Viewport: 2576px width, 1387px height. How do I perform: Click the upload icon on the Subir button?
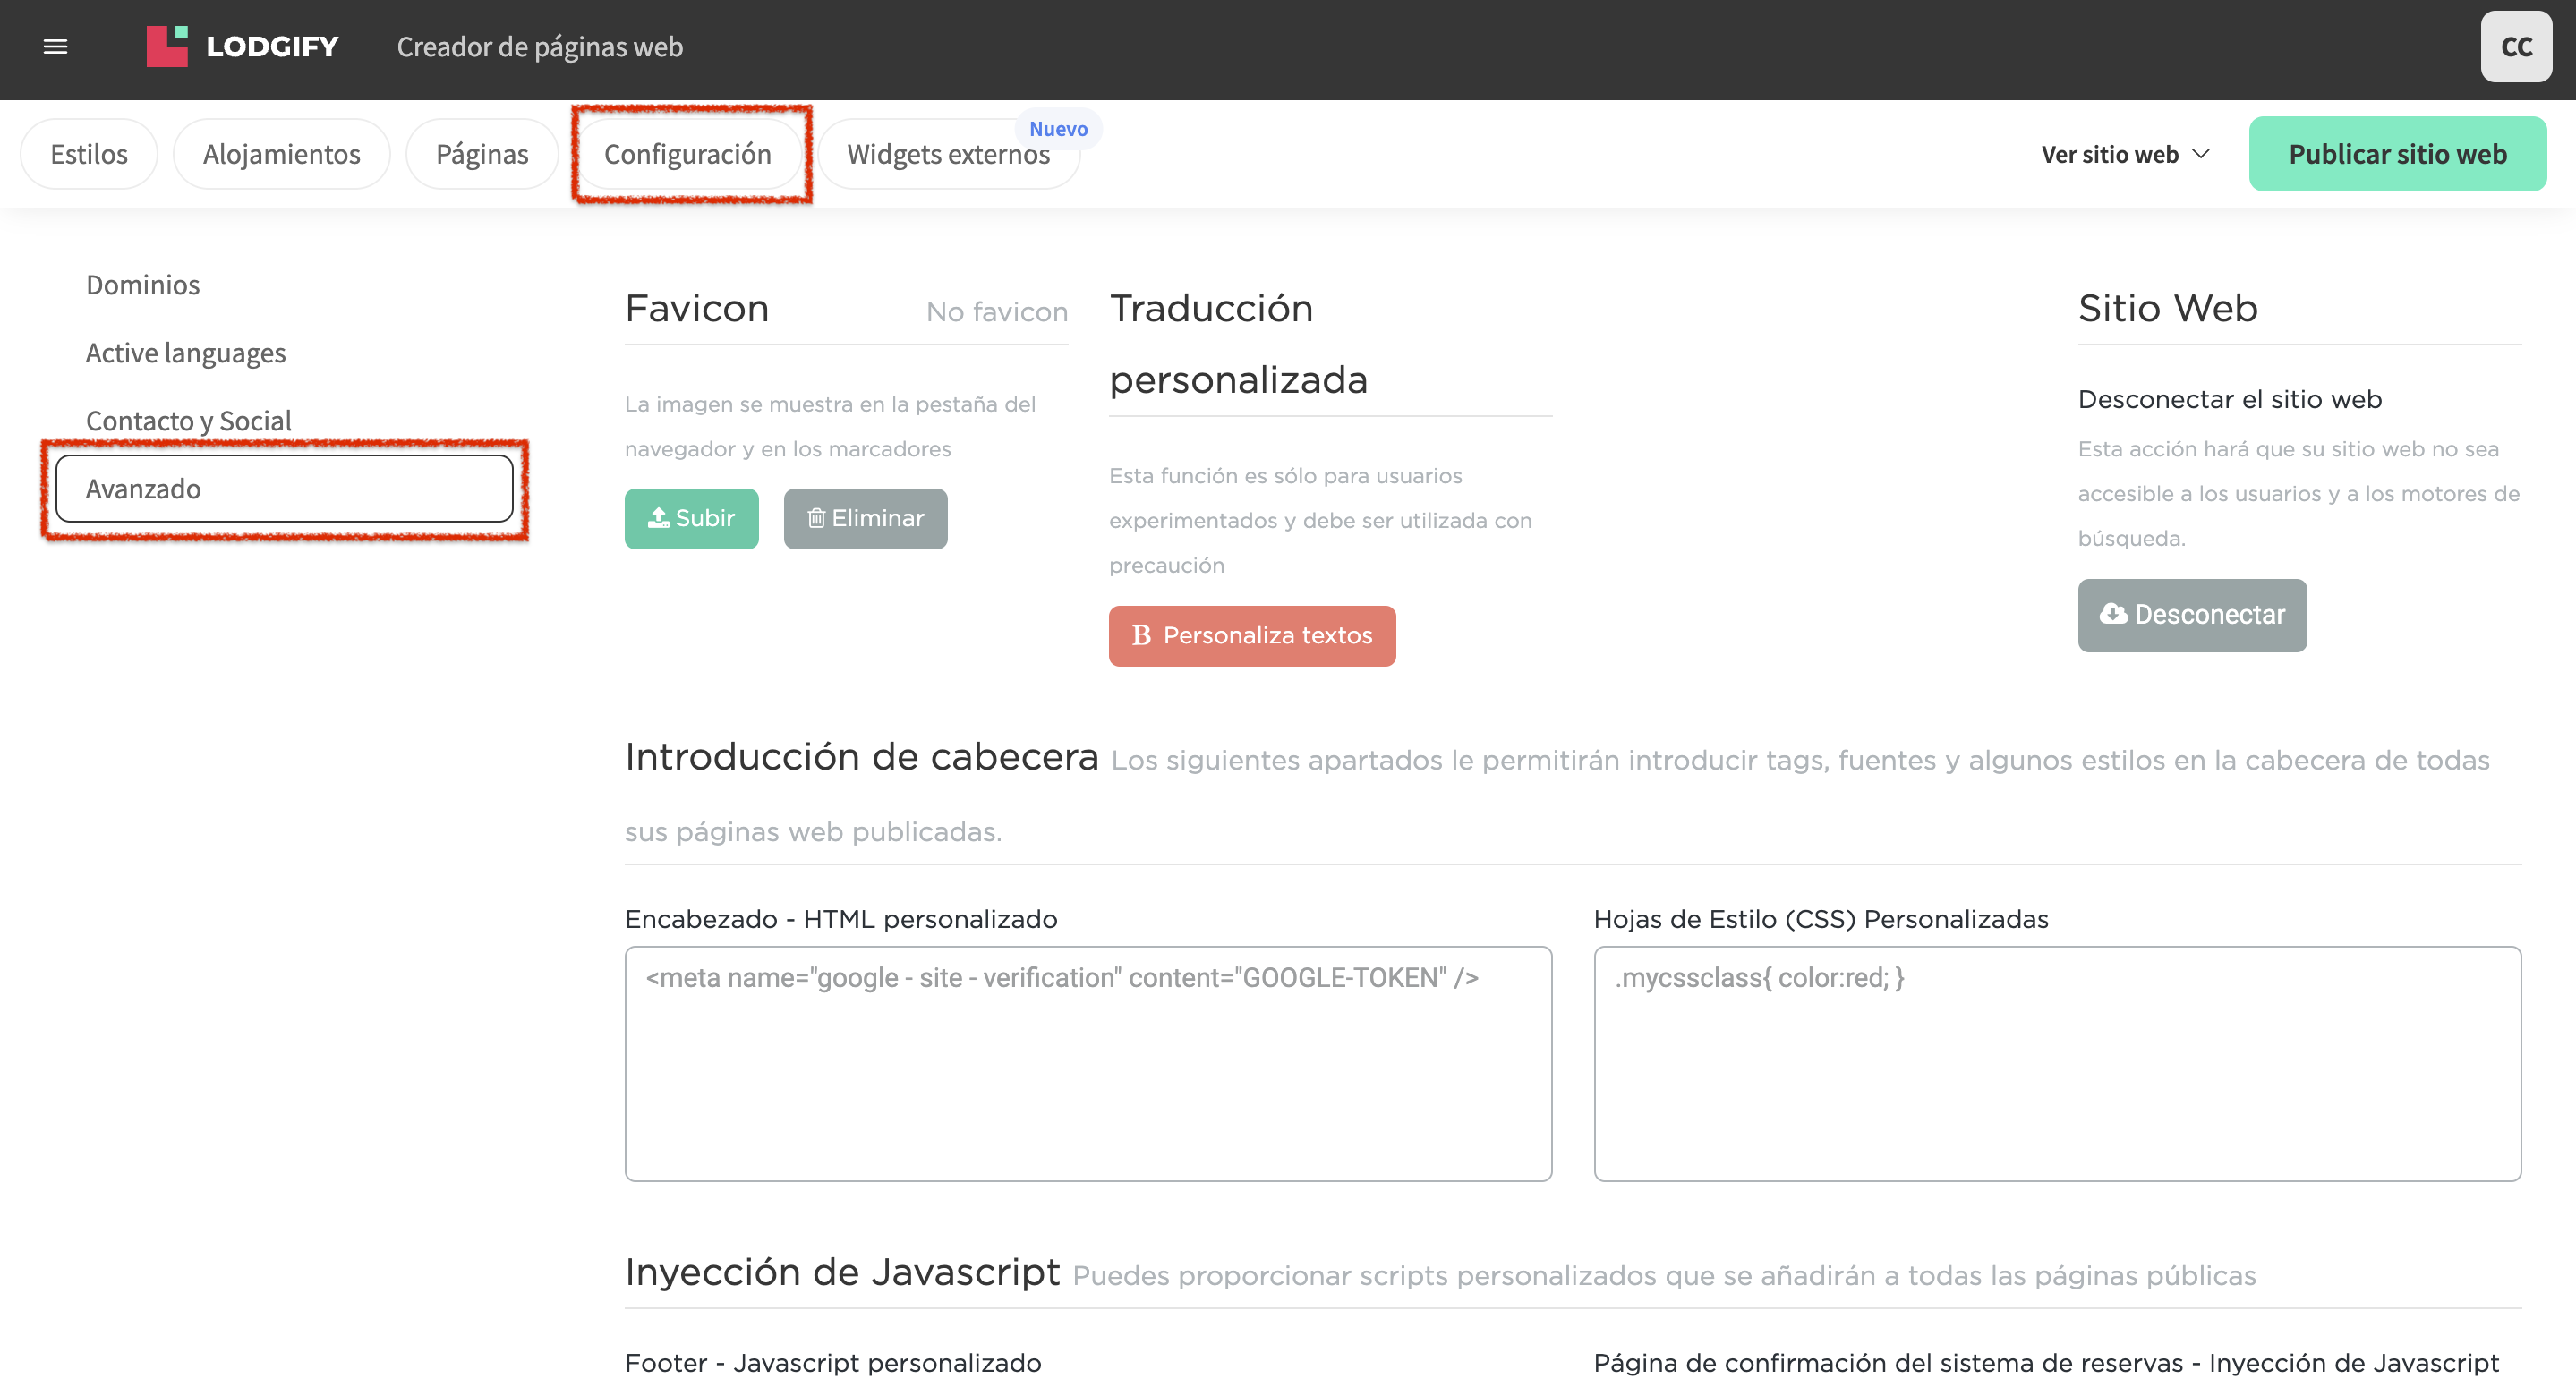coord(660,518)
